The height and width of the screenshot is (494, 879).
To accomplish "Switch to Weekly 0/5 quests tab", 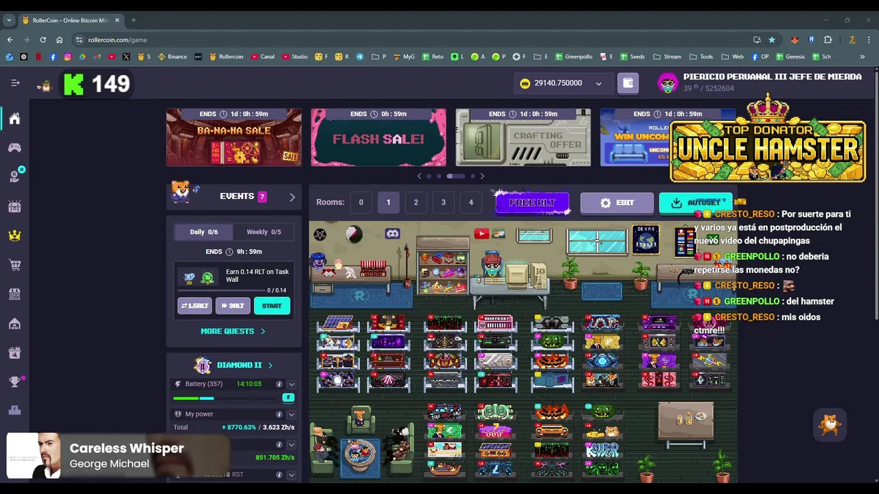I will (x=264, y=232).
